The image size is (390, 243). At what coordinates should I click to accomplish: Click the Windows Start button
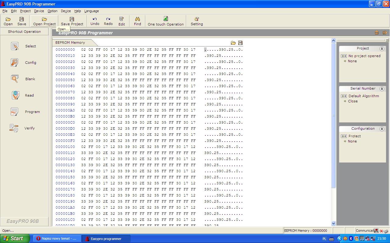pos(15,239)
